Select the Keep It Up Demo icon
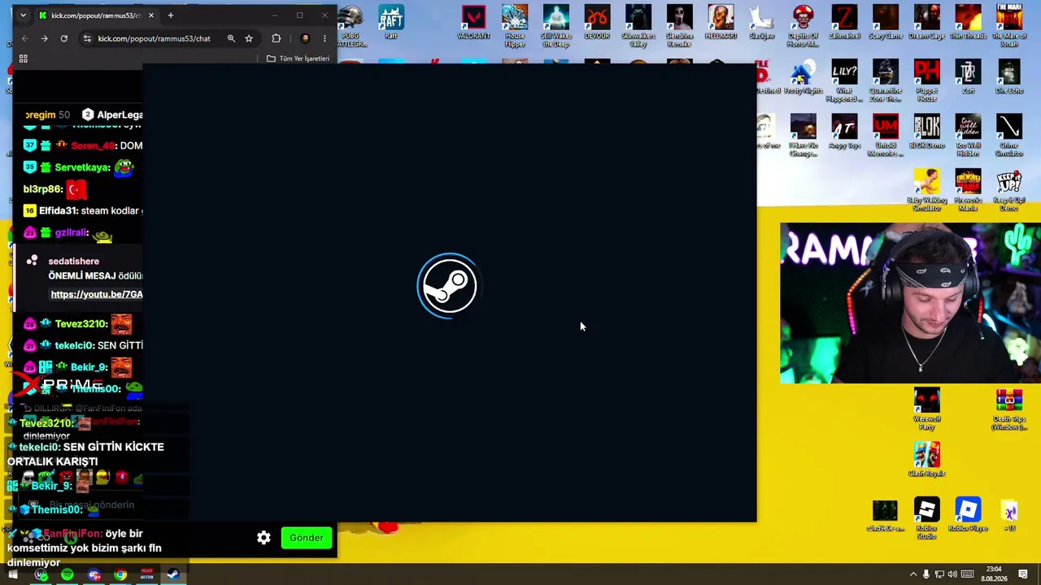 point(1009,191)
